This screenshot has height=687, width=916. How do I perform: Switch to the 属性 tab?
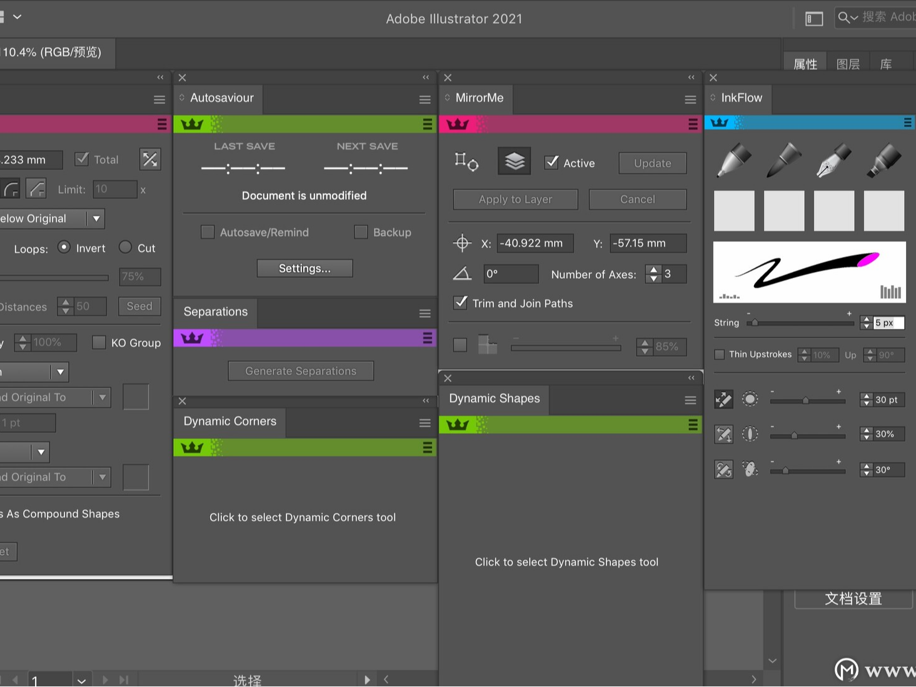[x=805, y=63]
